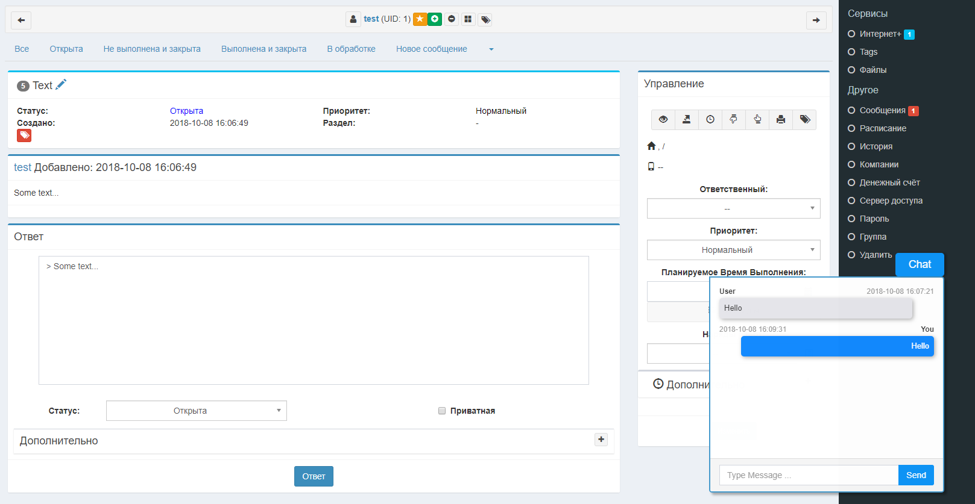This screenshot has height=504, width=975.
Task: Go back using the left arrow button
Action: (x=21, y=20)
